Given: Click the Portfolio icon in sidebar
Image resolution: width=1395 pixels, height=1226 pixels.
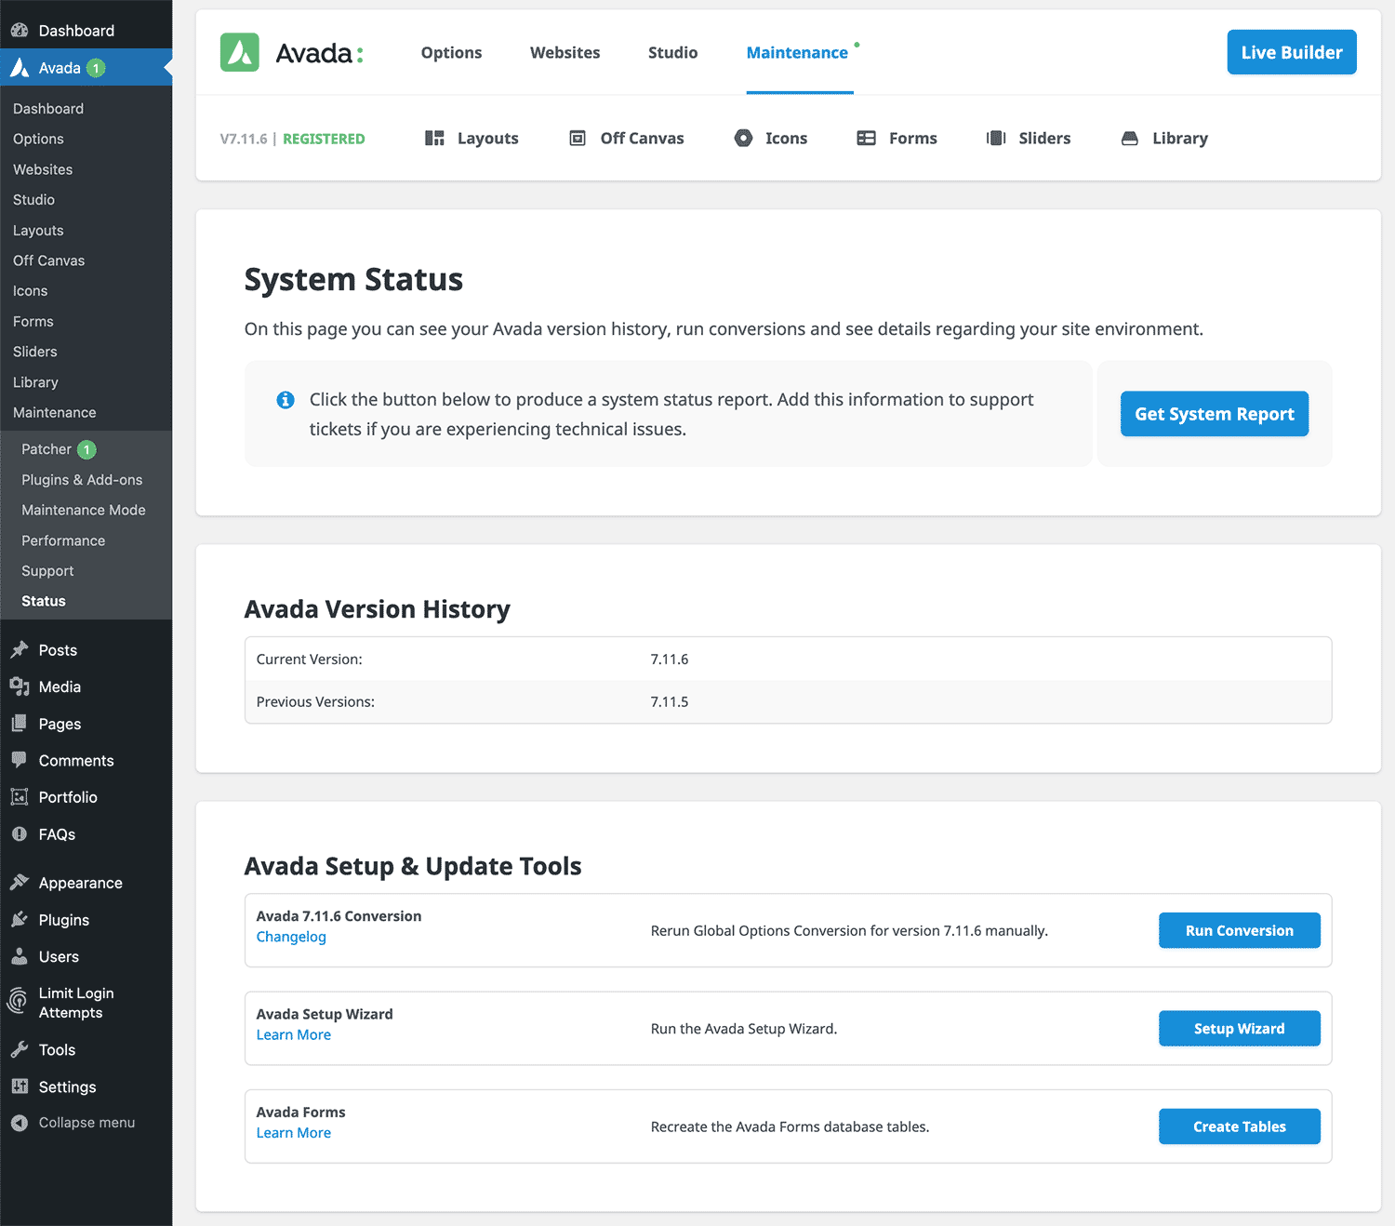Looking at the screenshot, I should coord(20,796).
